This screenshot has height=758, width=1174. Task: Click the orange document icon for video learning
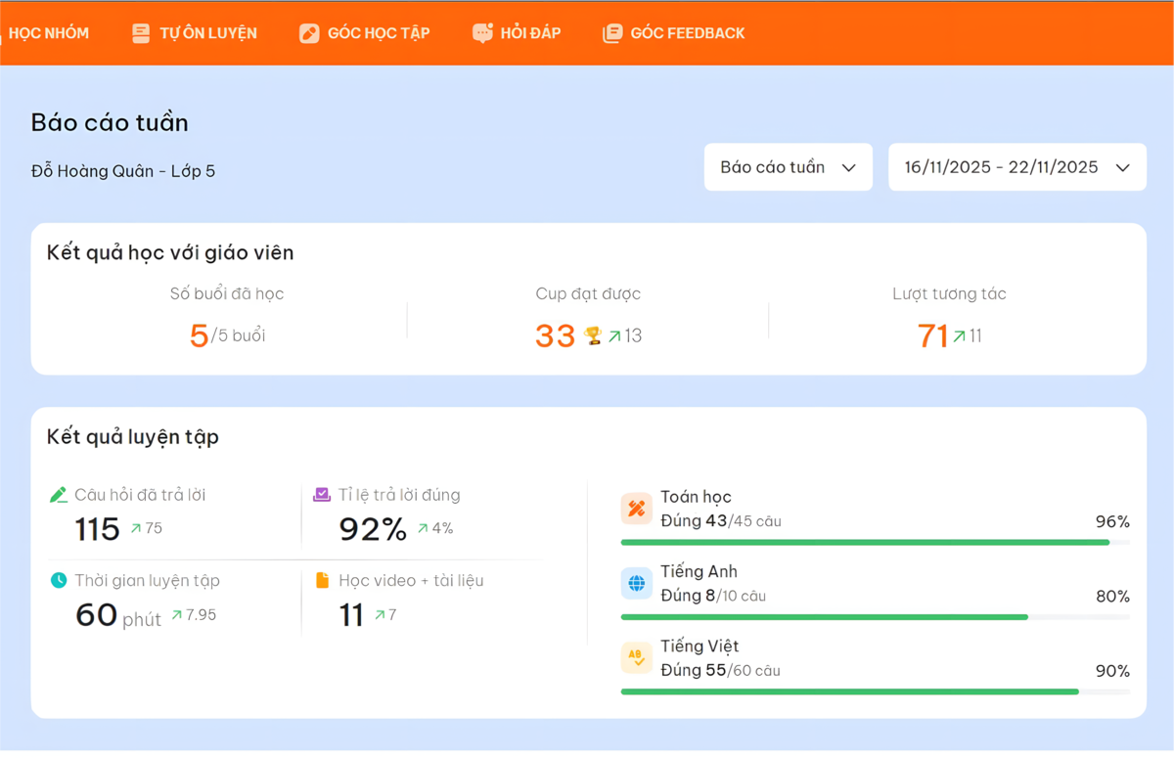point(322,580)
